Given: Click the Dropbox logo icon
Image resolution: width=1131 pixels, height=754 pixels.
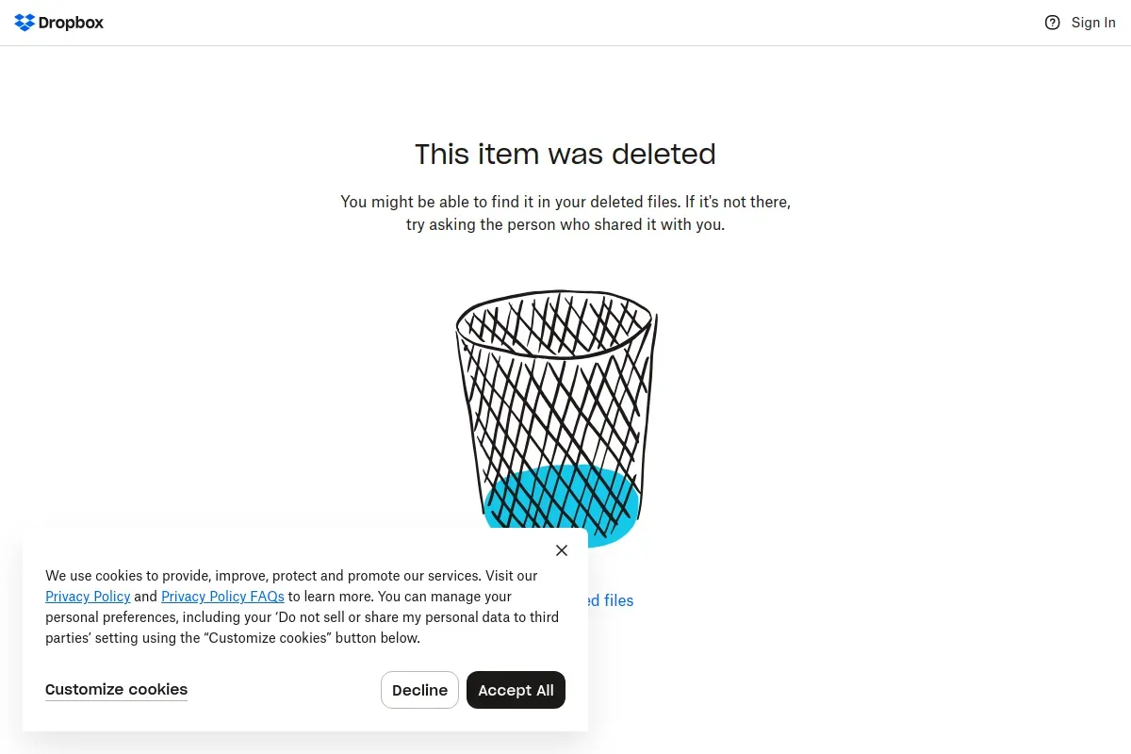Looking at the screenshot, I should pos(25,23).
